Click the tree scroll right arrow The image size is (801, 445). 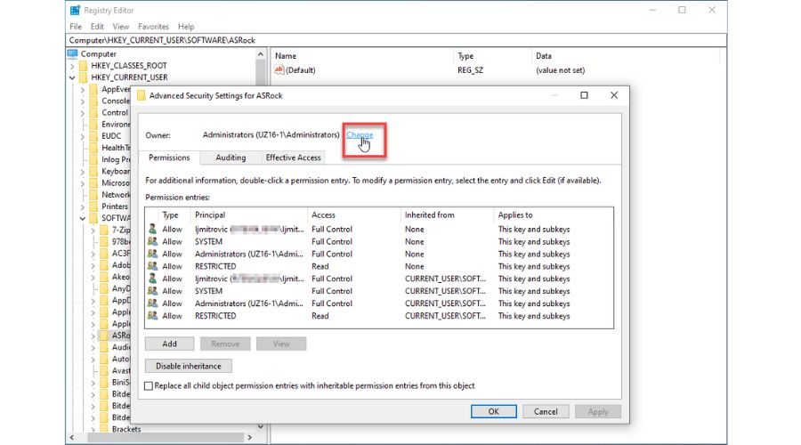(x=250, y=437)
